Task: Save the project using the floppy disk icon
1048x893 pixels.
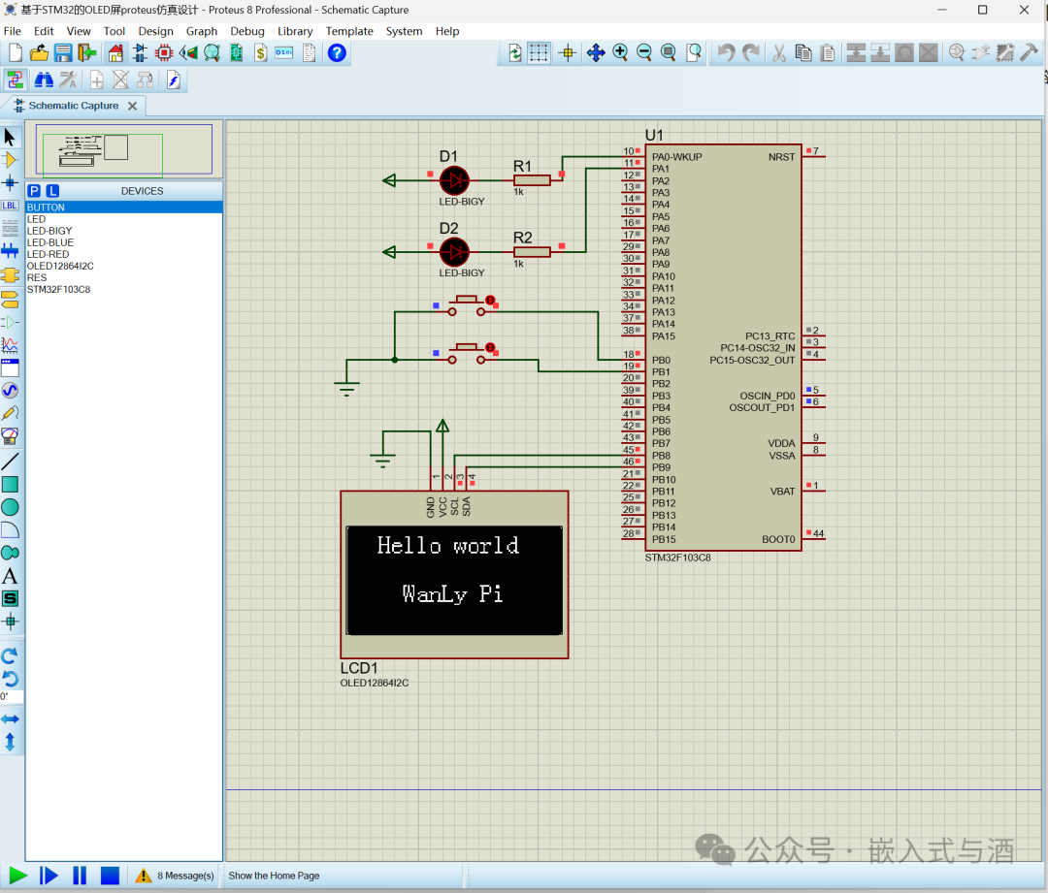Action: (63, 52)
